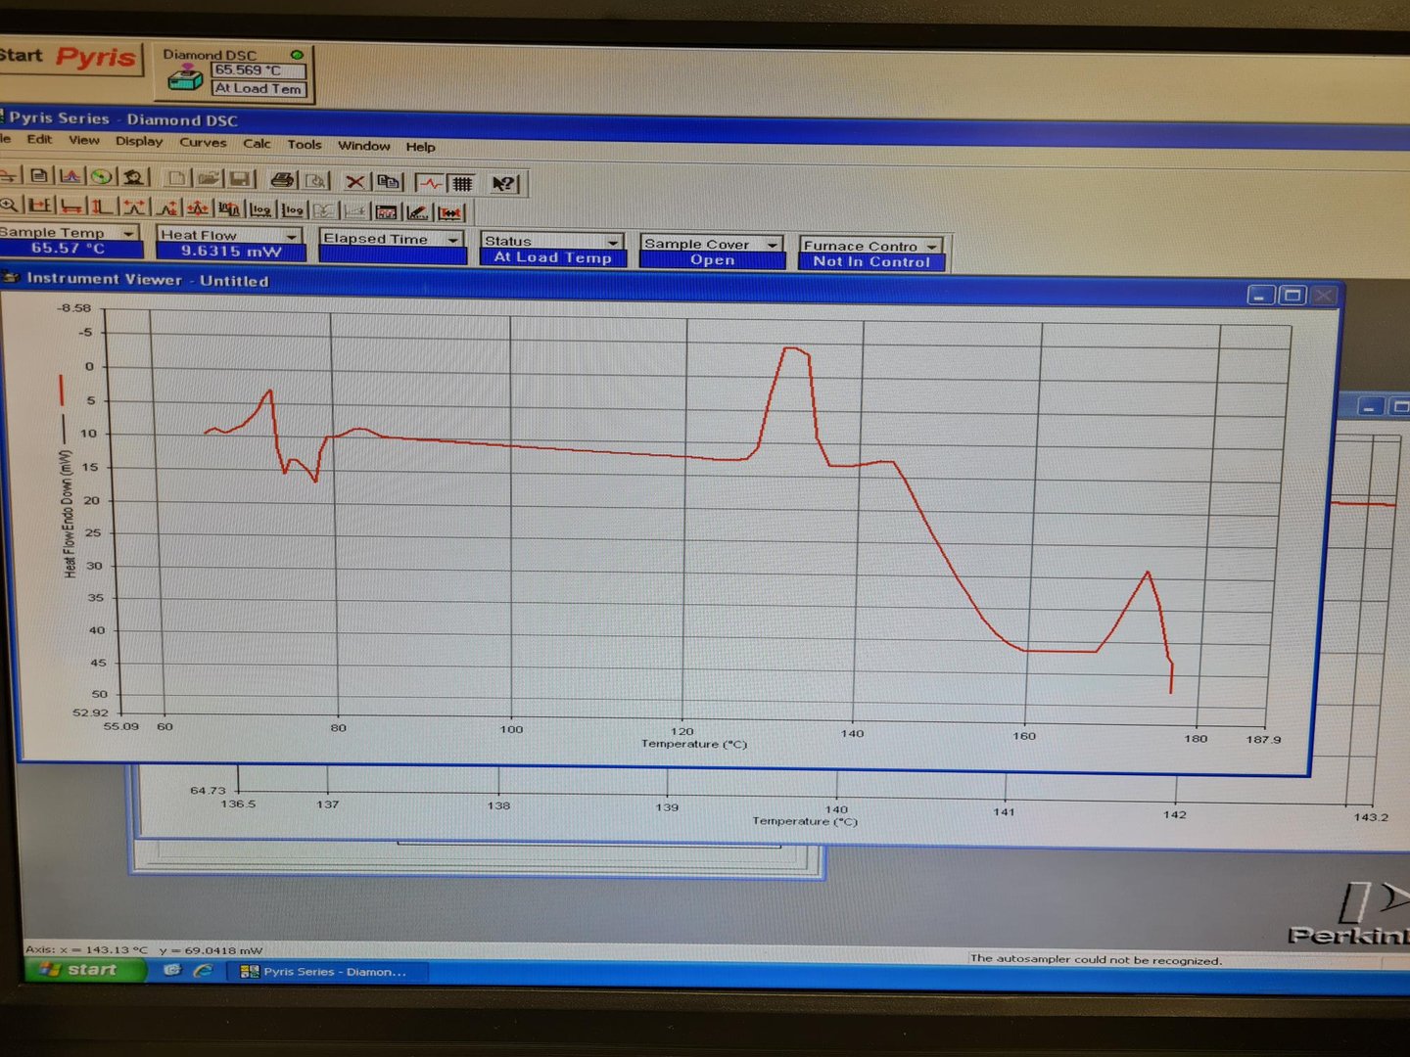Image resolution: width=1410 pixels, height=1057 pixels.
Task: Click the Print toolbar icon
Action: pyautogui.click(x=282, y=179)
